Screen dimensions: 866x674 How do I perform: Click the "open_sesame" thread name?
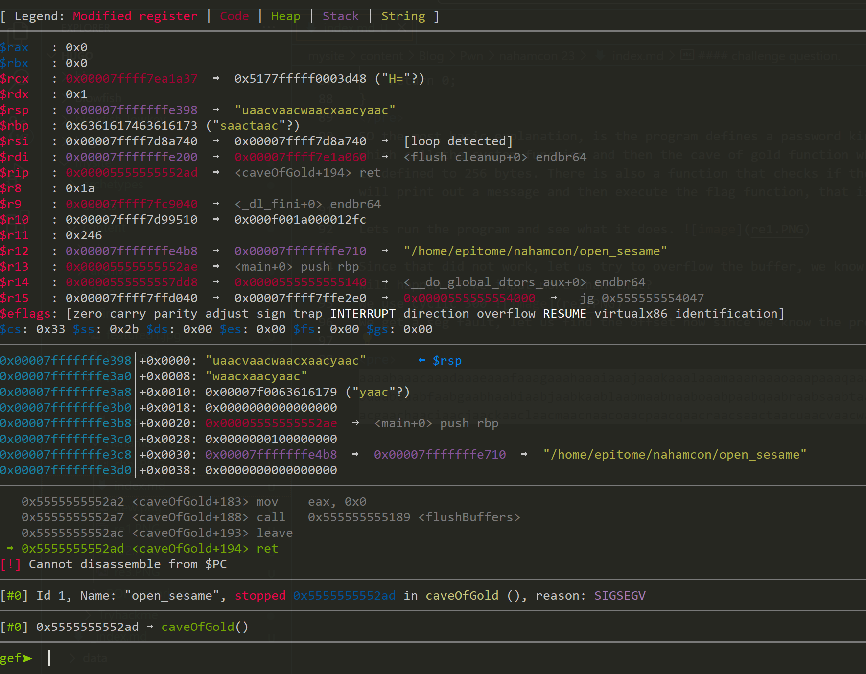172,596
